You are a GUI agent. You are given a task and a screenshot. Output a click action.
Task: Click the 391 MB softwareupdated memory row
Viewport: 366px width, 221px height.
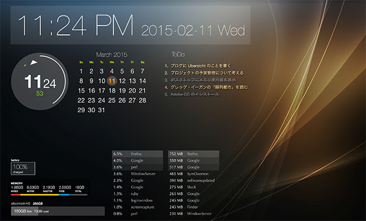click(x=193, y=180)
